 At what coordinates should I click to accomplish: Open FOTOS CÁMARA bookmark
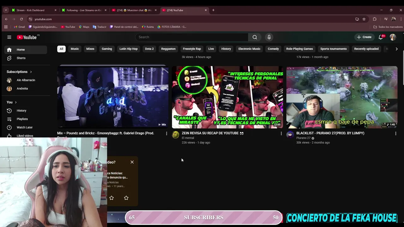point(172,27)
